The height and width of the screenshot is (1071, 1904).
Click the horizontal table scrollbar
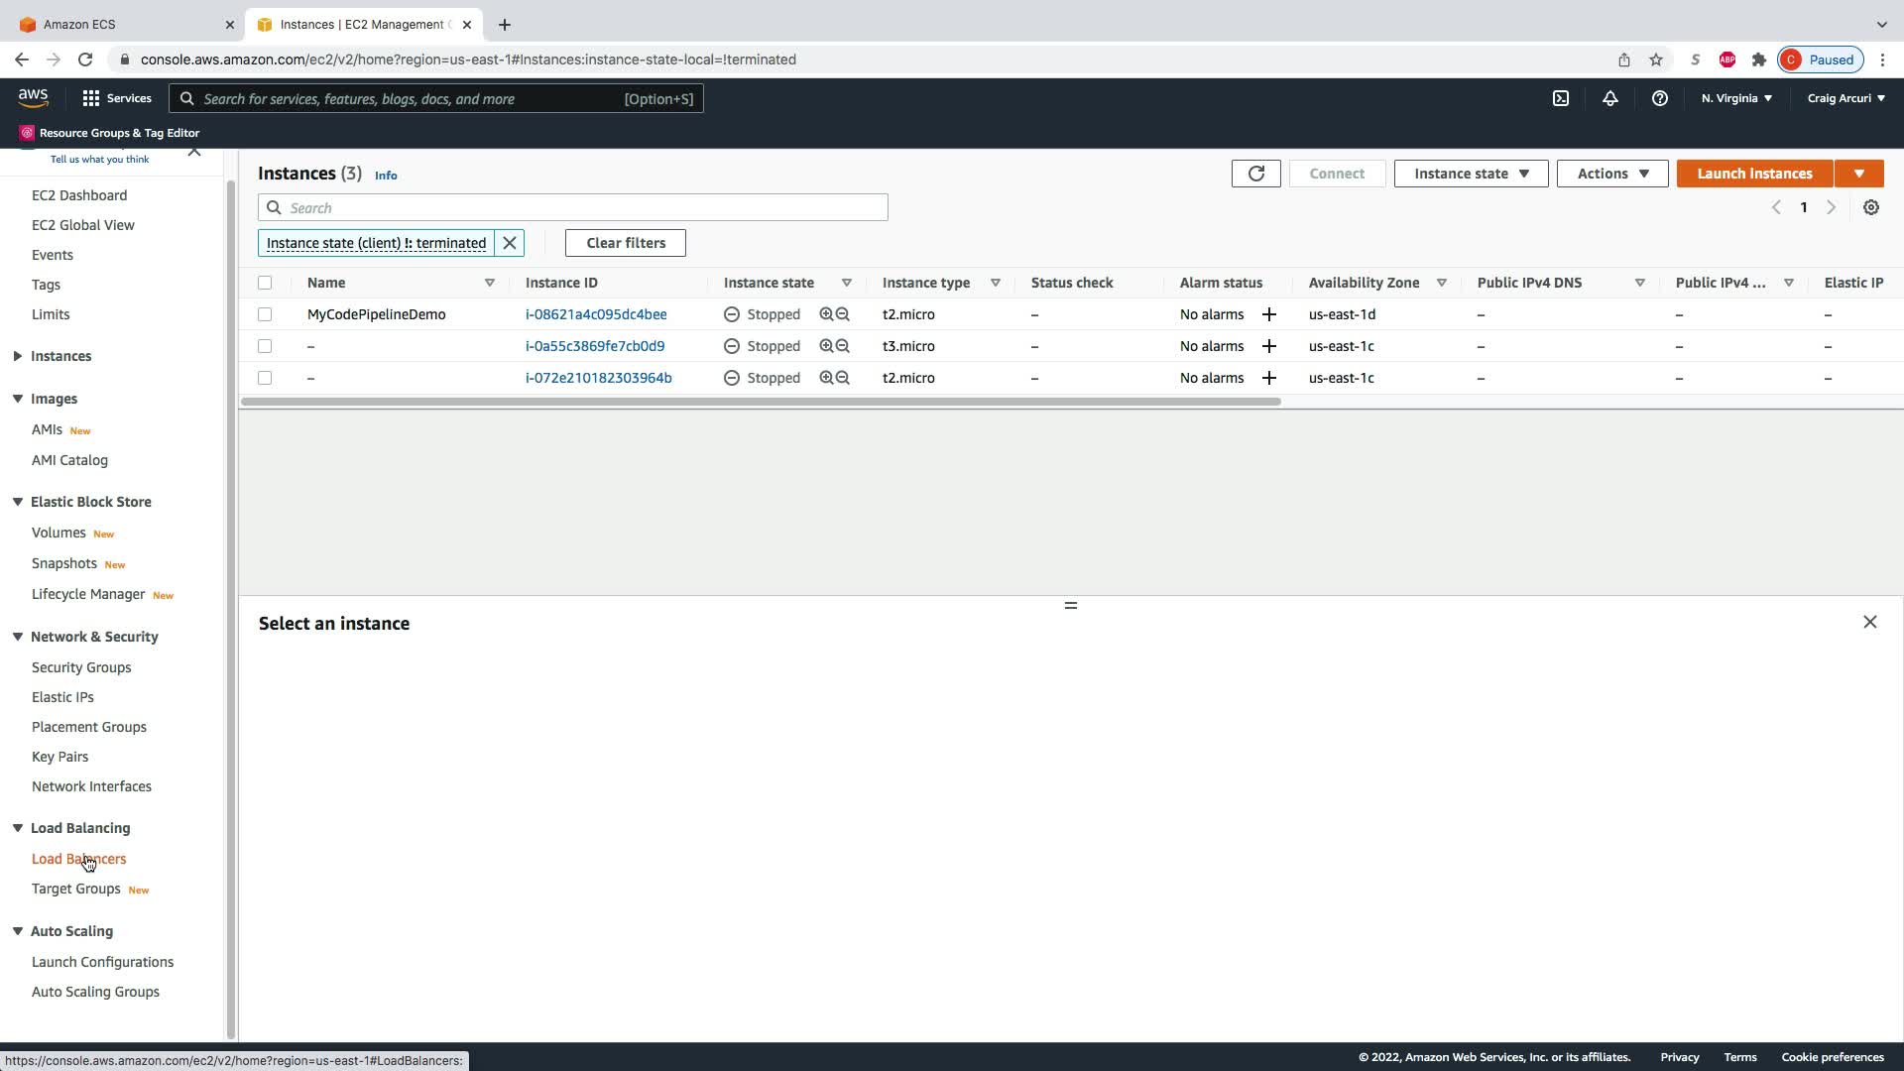[760, 402]
